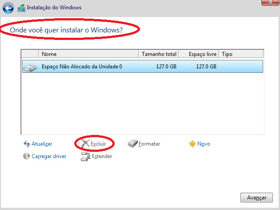Viewport: 280px width, 210px height.
Task: Sort by the Nome column header
Action: tap(88, 54)
